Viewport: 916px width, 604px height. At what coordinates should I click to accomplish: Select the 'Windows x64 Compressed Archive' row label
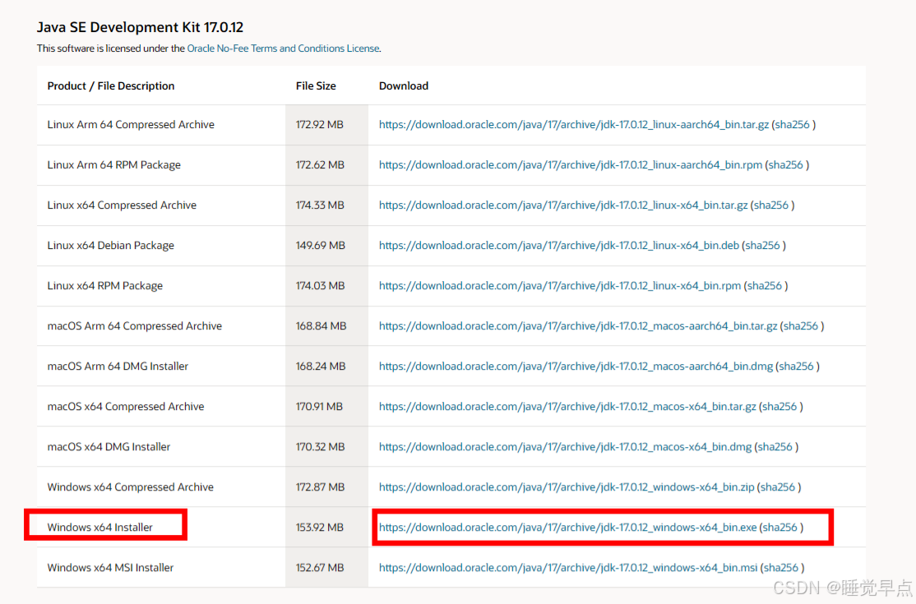pyautogui.click(x=130, y=486)
